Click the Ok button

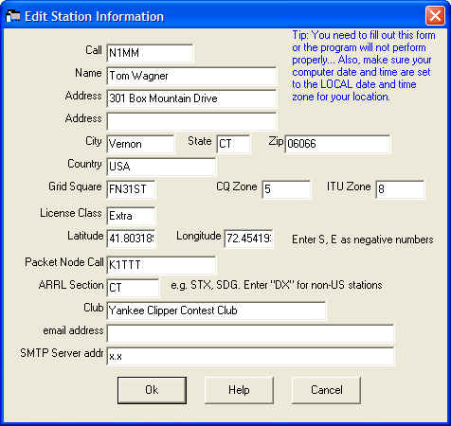click(152, 390)
